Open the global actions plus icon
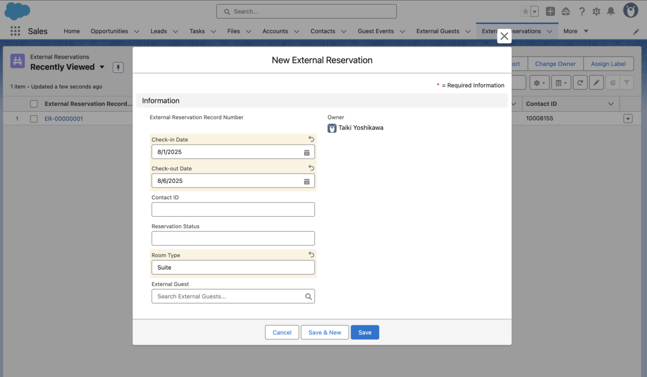Image resolution: width=647 pixels, height=377 pixels. point(550,11)
